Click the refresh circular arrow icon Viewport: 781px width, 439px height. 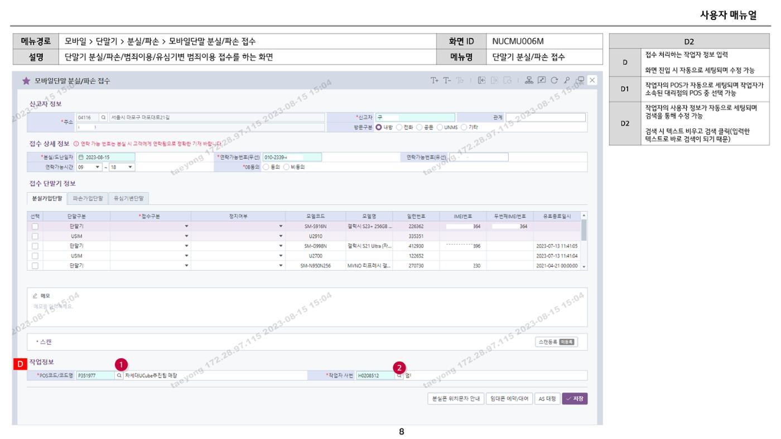[x=555, y=81]
